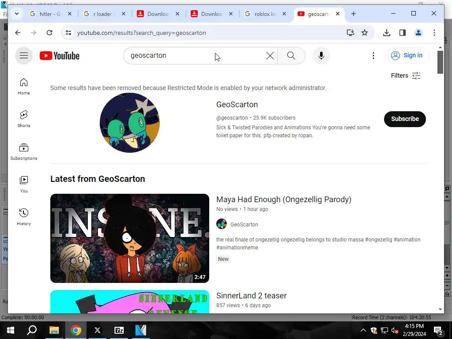This screenshot has height=339, width=452.
Task: Open a new Chrome tab
Action: (354, 14)
